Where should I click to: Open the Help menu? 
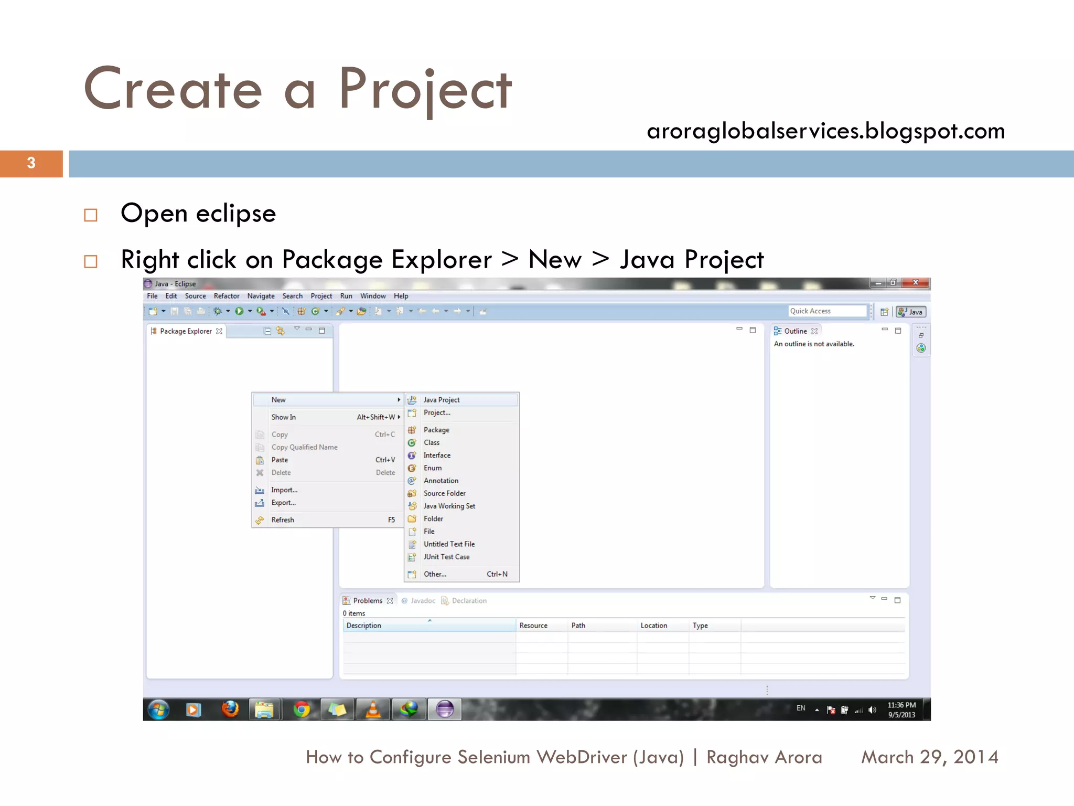(x=401, y=296)
